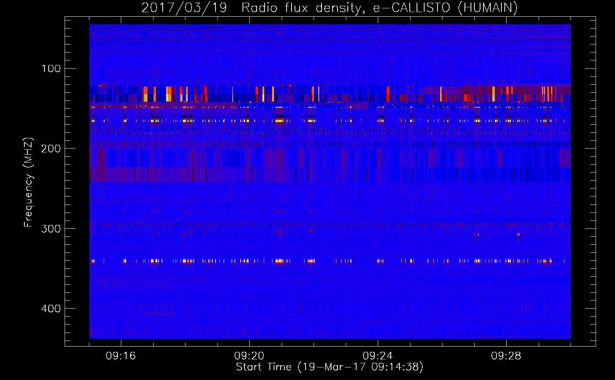Click the 300 frequency tick label
This screenshot has width=615, height=380.
[51, 229]
